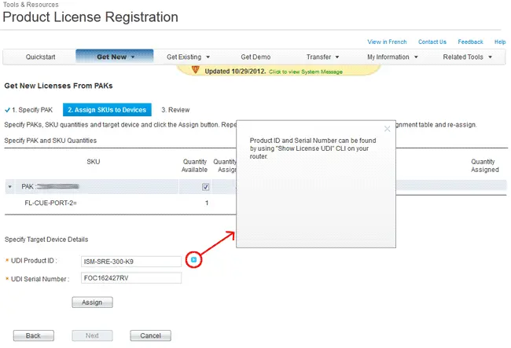Click the SKU column header
The height and width of the screenshot is (348, 511).
pos(94,162)
